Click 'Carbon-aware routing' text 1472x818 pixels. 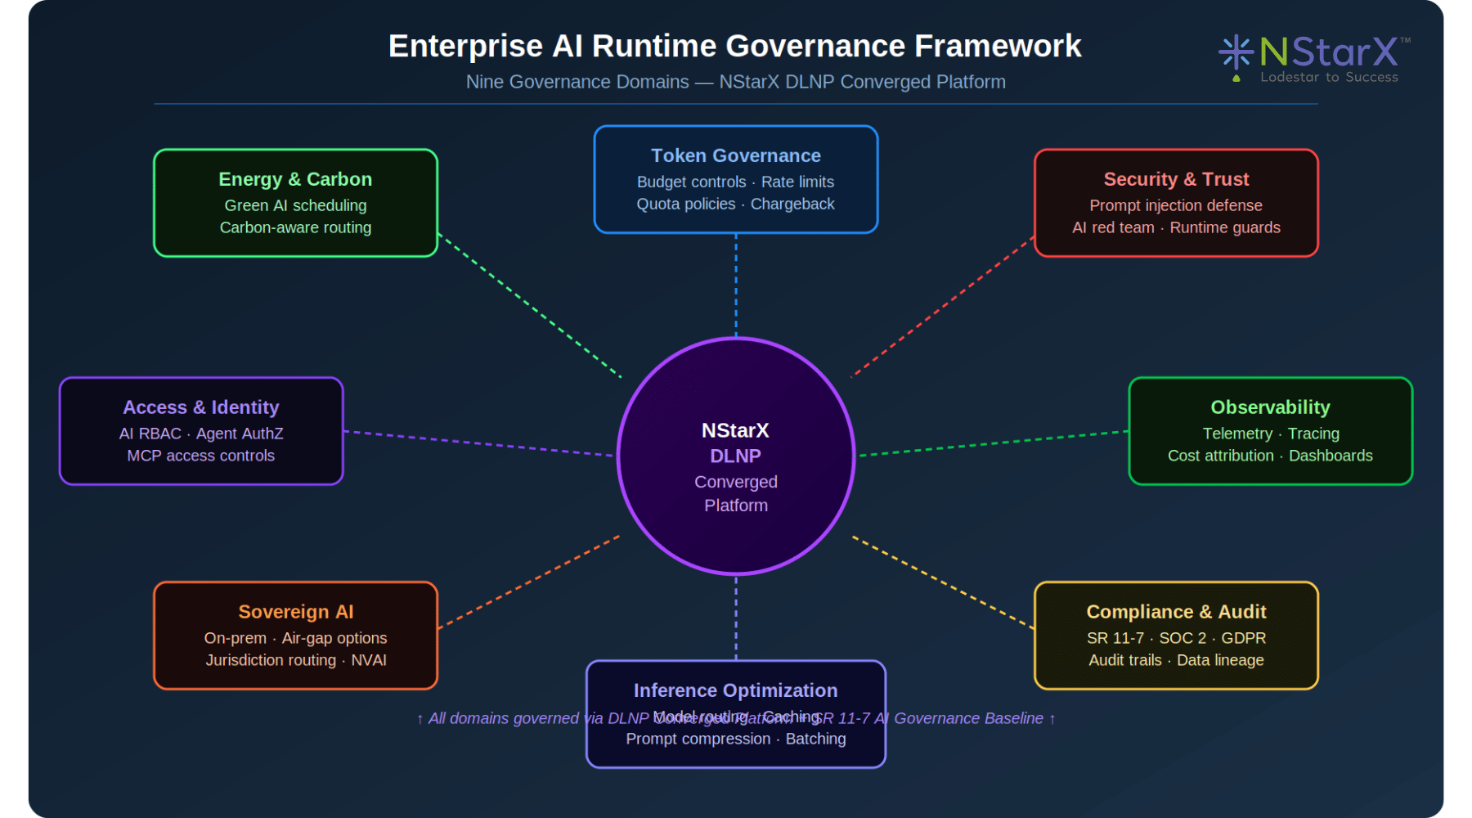295,227
